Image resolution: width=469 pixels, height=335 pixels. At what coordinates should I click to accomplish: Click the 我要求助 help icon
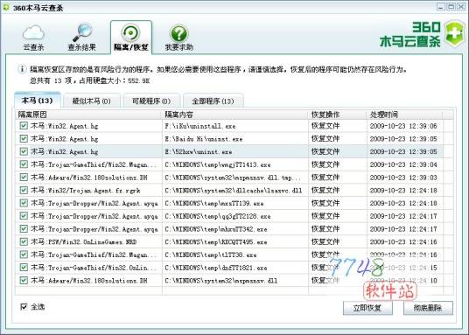178,33
